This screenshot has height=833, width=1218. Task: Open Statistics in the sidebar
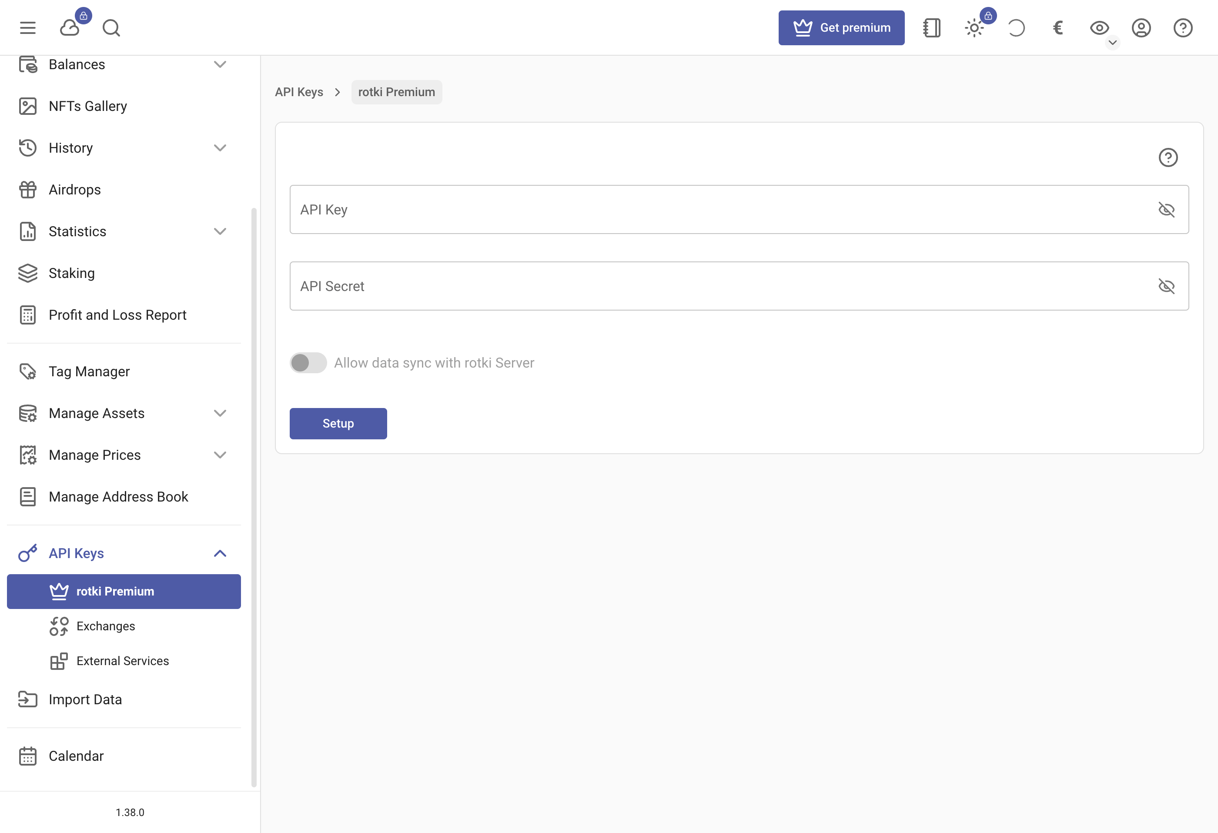[124, 231]
